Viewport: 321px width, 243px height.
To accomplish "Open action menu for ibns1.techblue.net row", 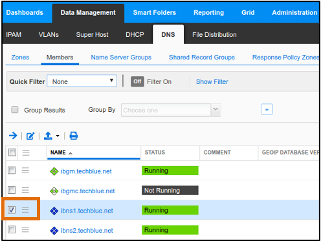I will coord(25,210).
